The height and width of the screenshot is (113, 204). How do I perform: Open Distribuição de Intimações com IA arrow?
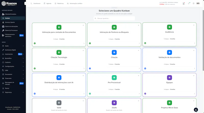tap(84, 93)
